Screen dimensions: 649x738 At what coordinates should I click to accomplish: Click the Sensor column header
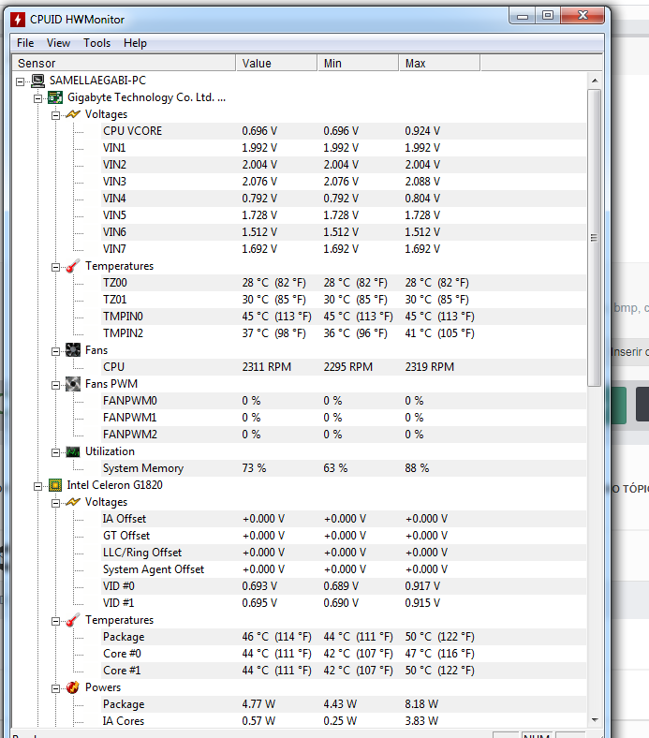(x=124, y=63)
